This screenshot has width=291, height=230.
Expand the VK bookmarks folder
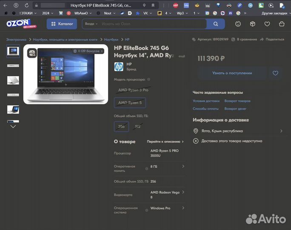click(x=148, y=13)
